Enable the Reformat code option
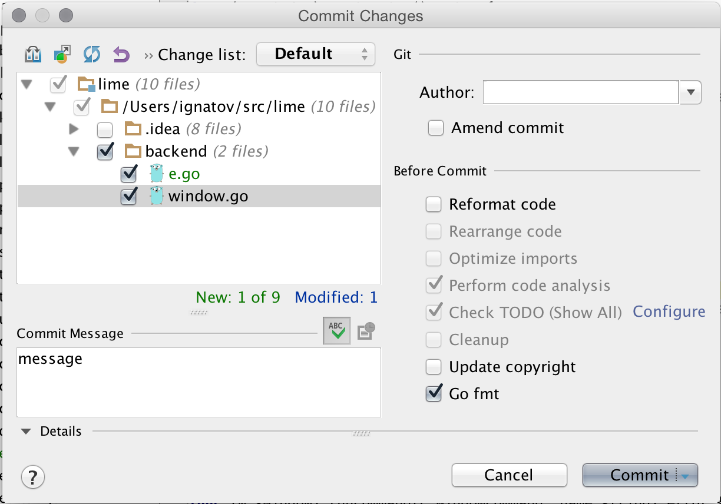 click(434, 204)
